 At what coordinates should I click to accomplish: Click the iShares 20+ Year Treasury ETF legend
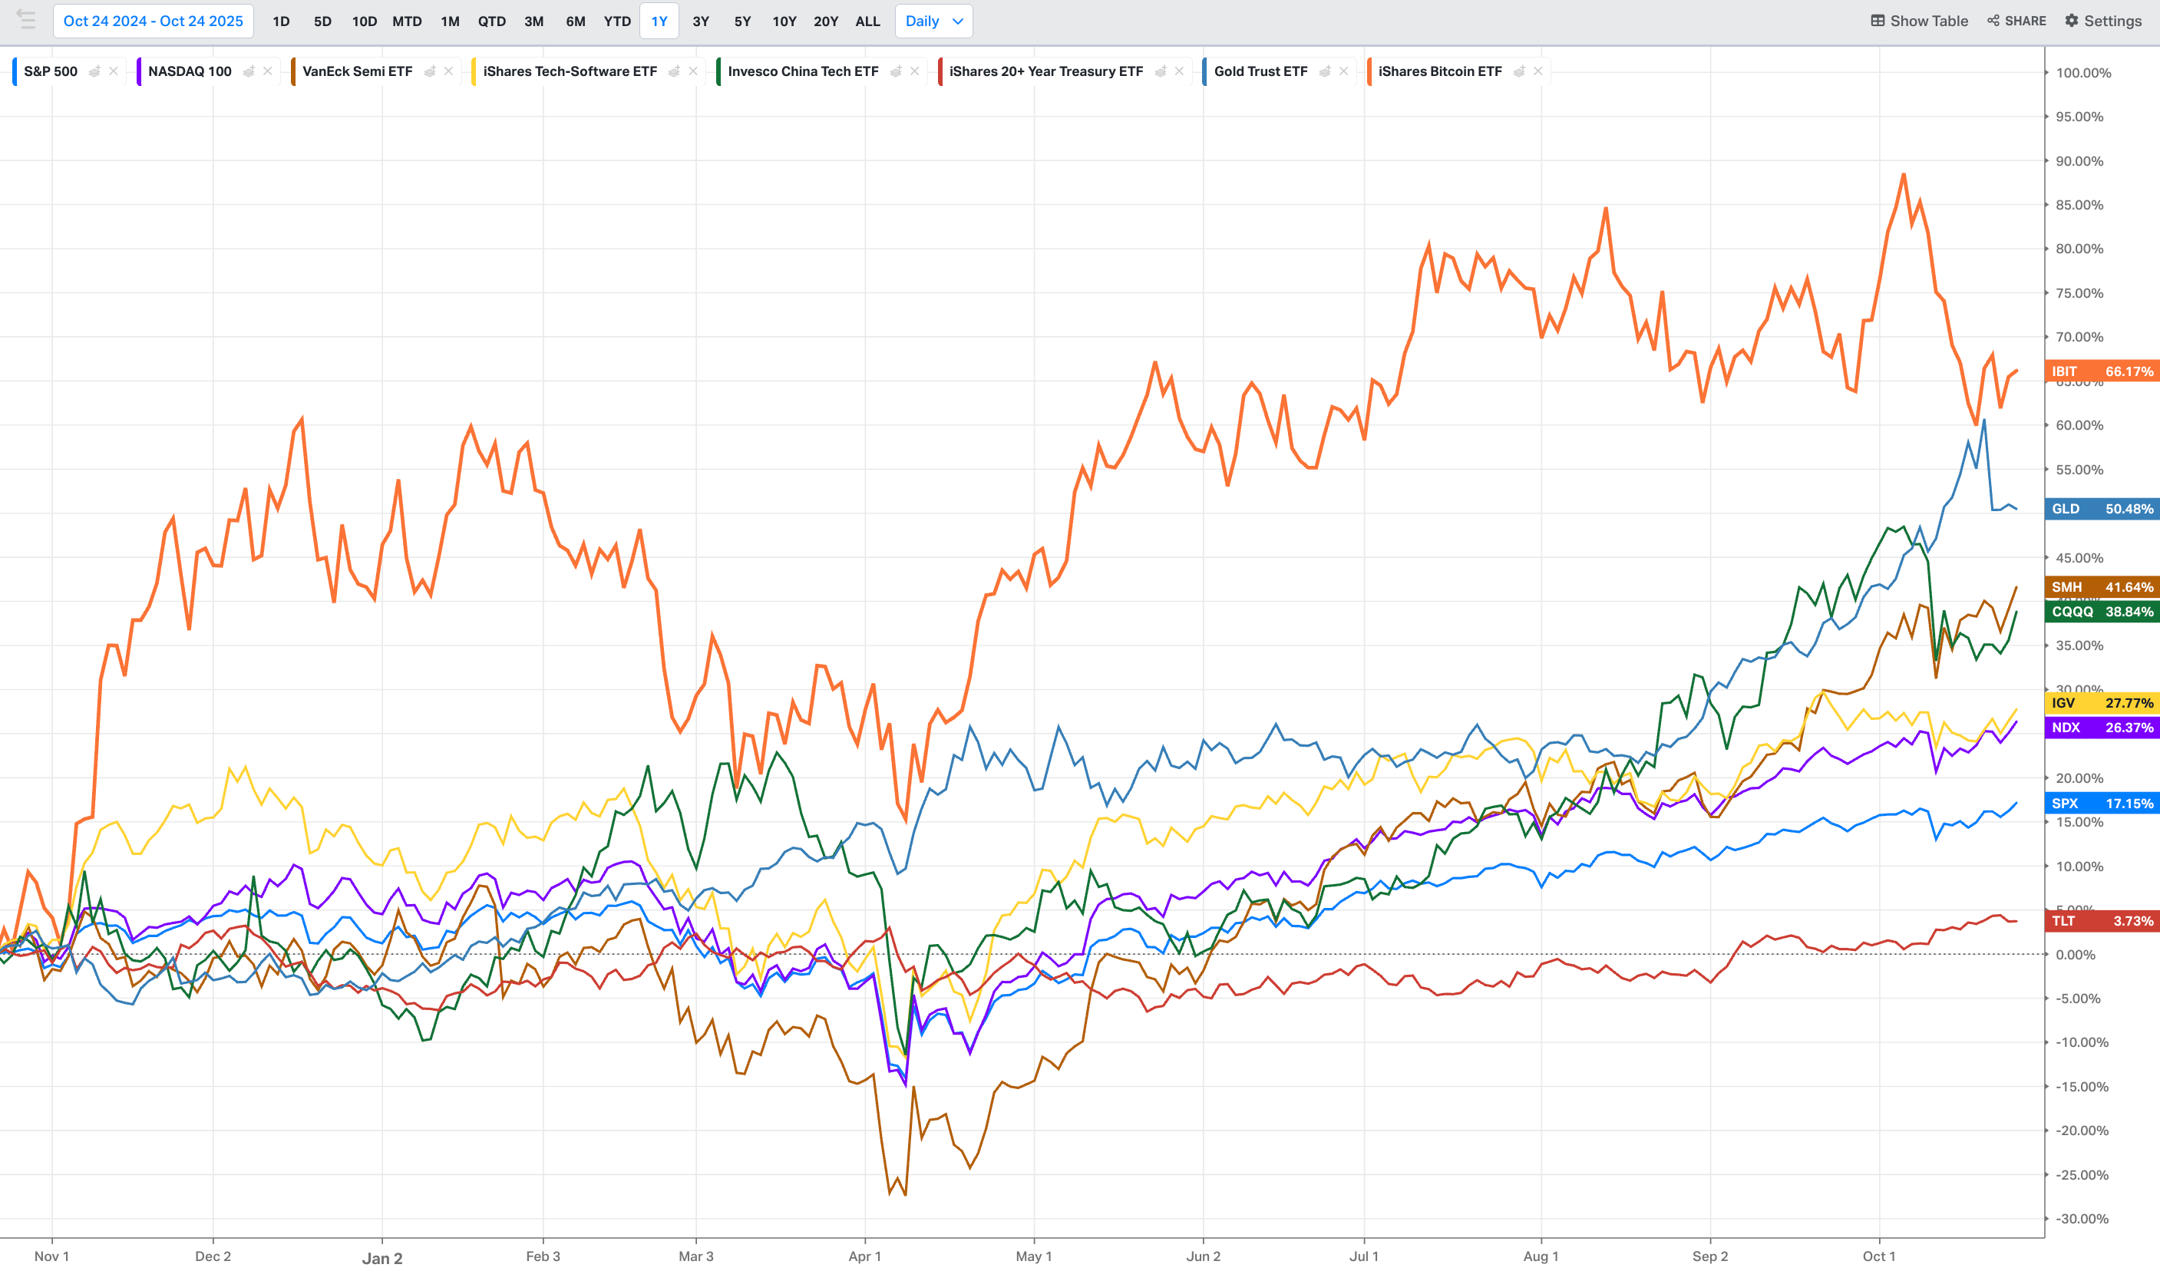click(1045, 71)
